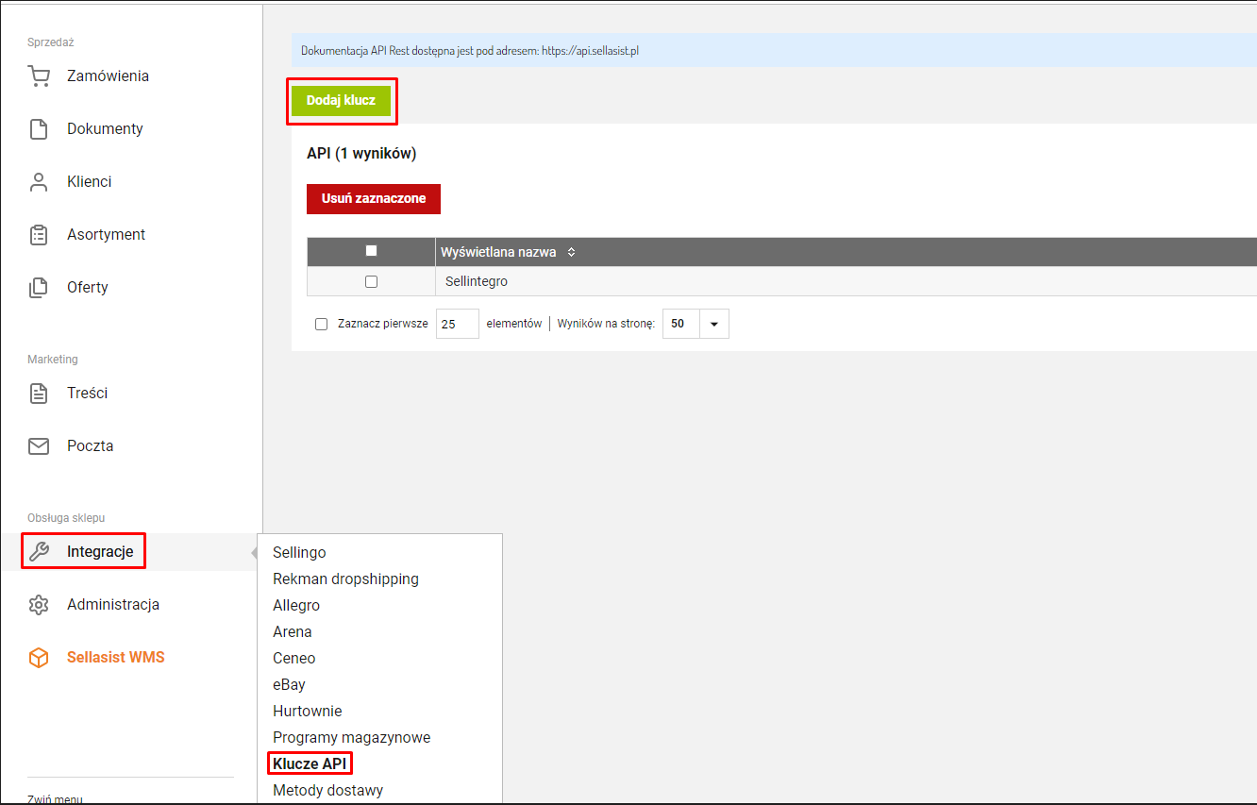The height and width of the screenshot is (805, 1257).
Task: Click the Asortyment clipboard icon
Action: coord(39,234)
